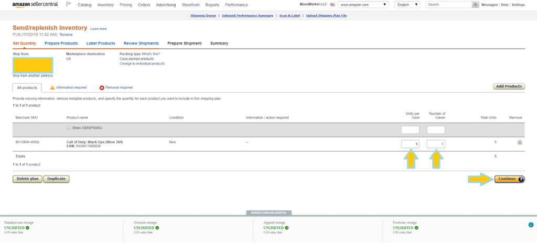Click the Continue button
Image resolution: width=537 pixels, height=243 pixels.
[x=509, y=179]
